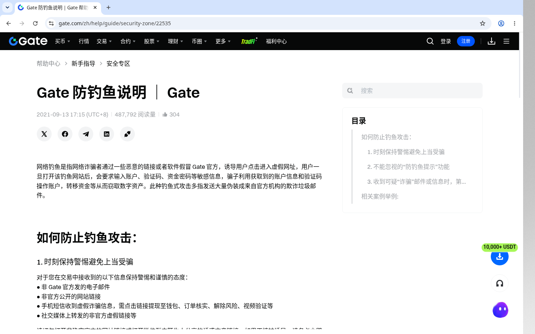The image size is (535, 334).
Task: Bookmark this page with the star icon
Action: coord(483,23)
